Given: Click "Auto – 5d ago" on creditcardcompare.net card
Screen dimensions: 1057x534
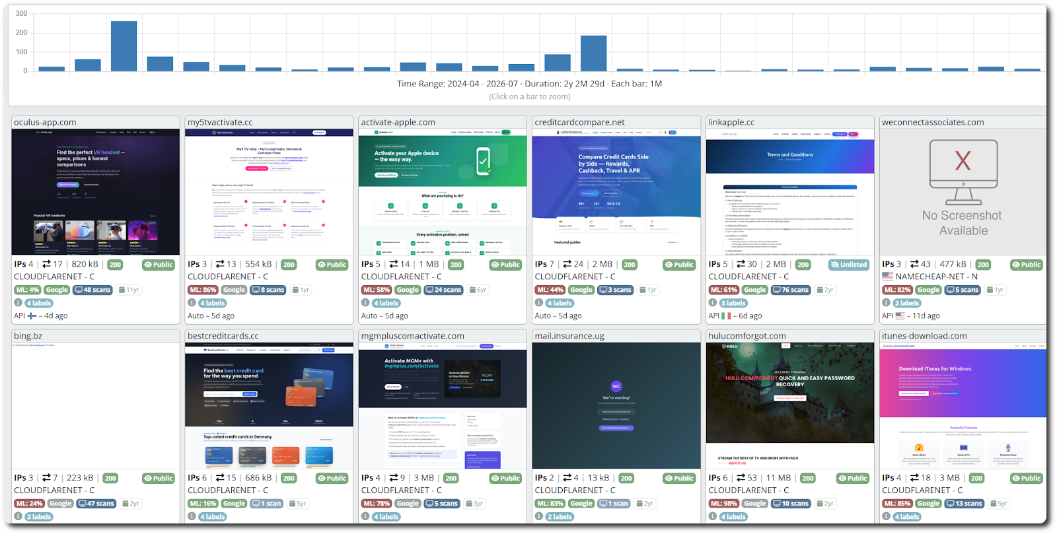Looking at the screenshot, I should pos(558,316).
